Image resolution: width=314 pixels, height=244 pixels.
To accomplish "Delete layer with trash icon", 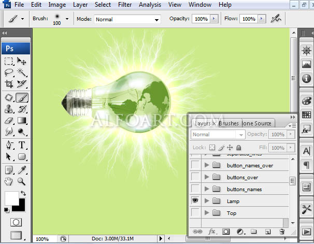I will (x=282, y=232).
